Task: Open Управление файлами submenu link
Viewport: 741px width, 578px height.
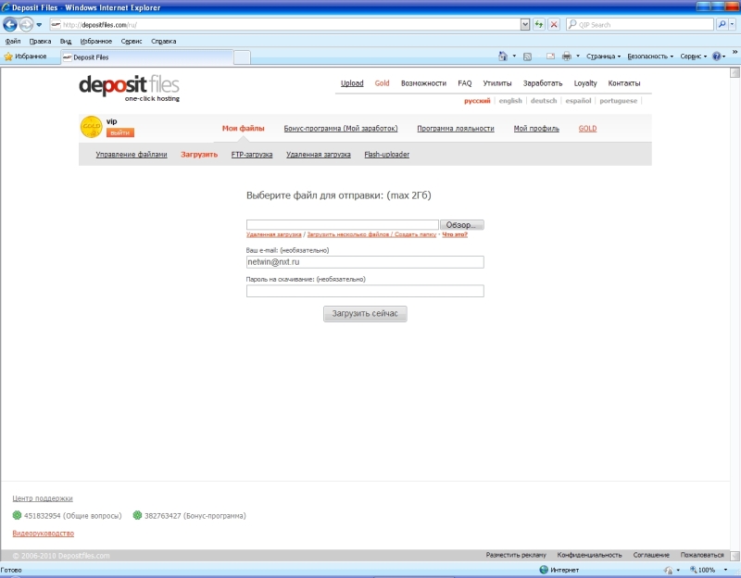Action: [132, 155]
